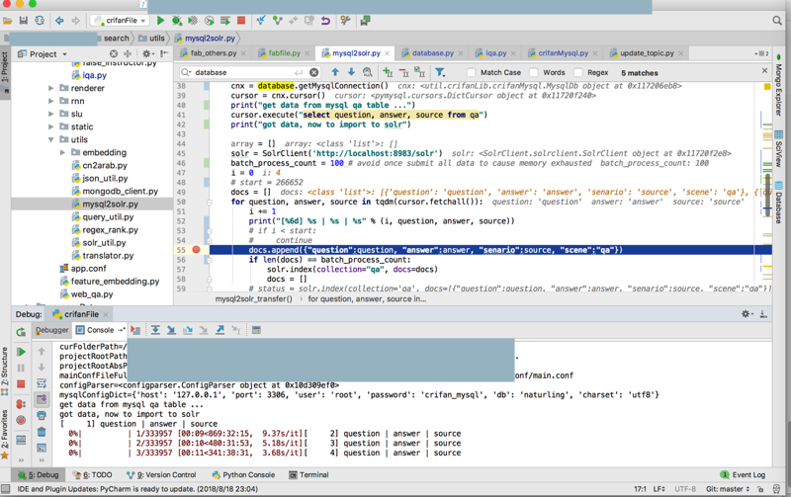Open the Event Log button
791x497 pixels.
click(x=743, y=475)
